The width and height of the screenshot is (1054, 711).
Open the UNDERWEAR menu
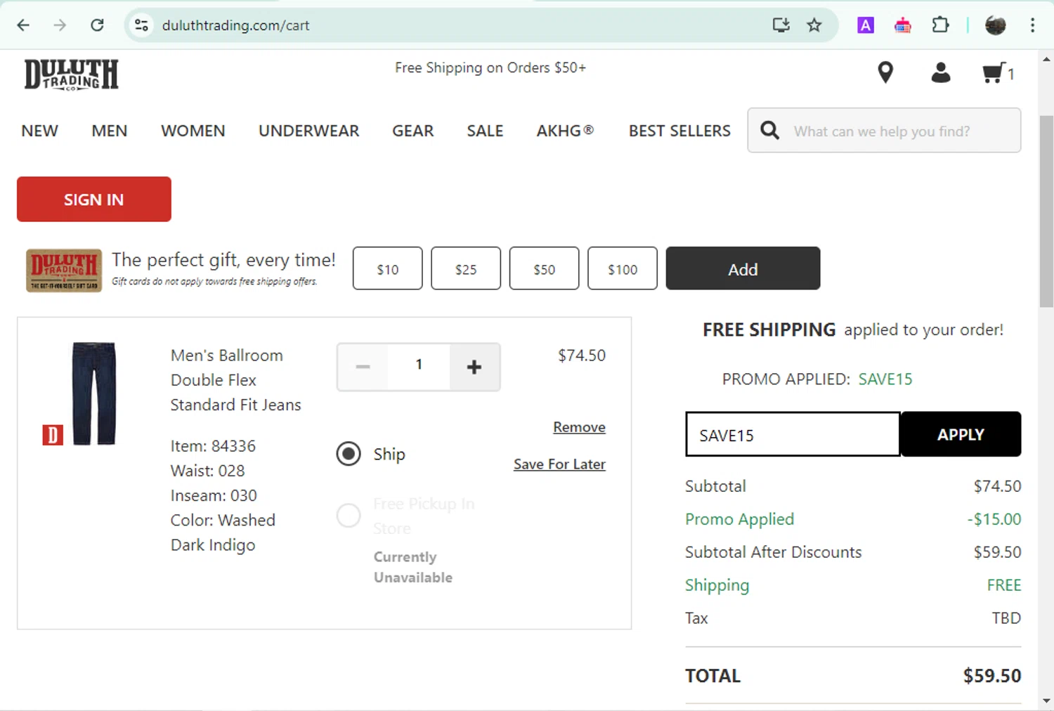(309, 131)
